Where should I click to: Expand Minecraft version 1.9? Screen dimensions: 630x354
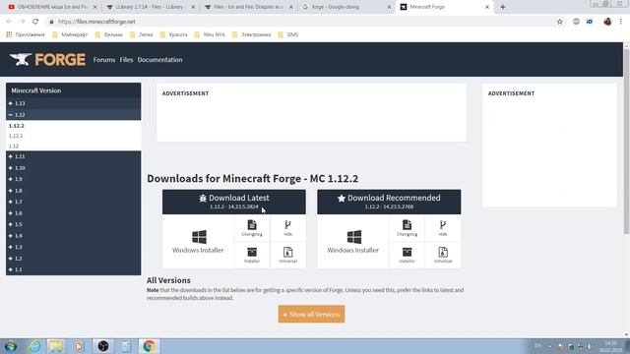pos(74,179)
